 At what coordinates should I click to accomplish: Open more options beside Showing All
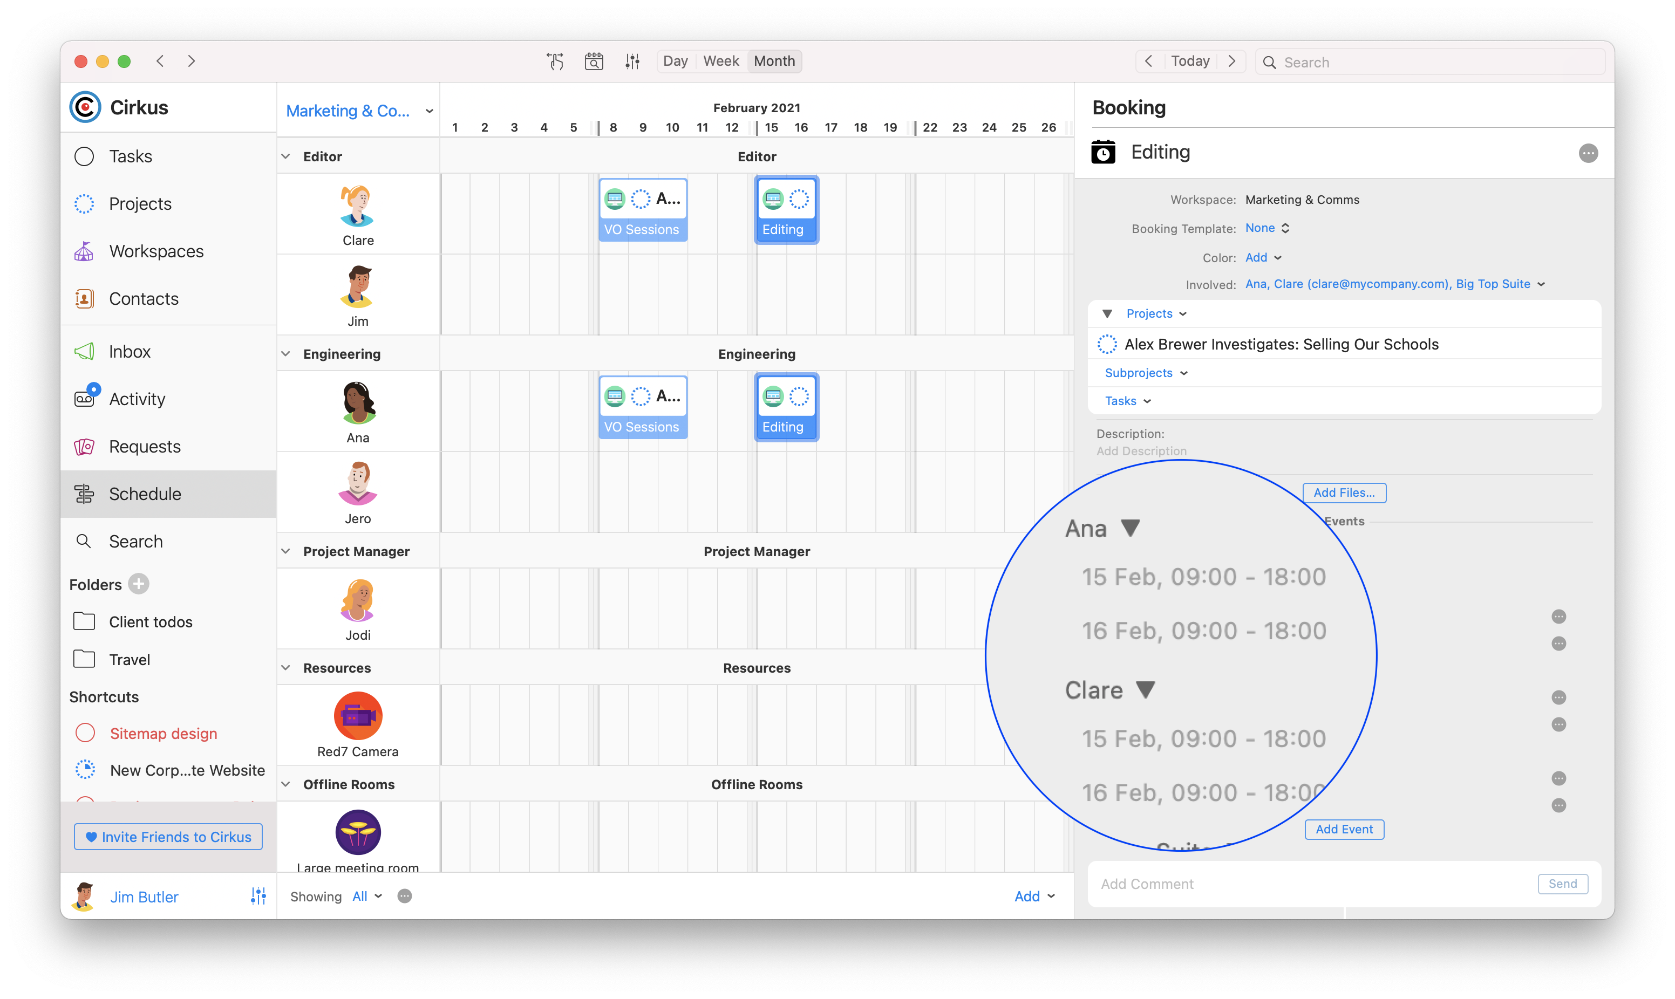pyautogui.click(x=405, y=897)
